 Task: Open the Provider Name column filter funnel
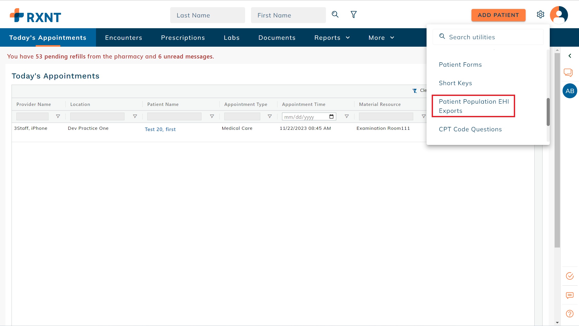click(58, 116)
